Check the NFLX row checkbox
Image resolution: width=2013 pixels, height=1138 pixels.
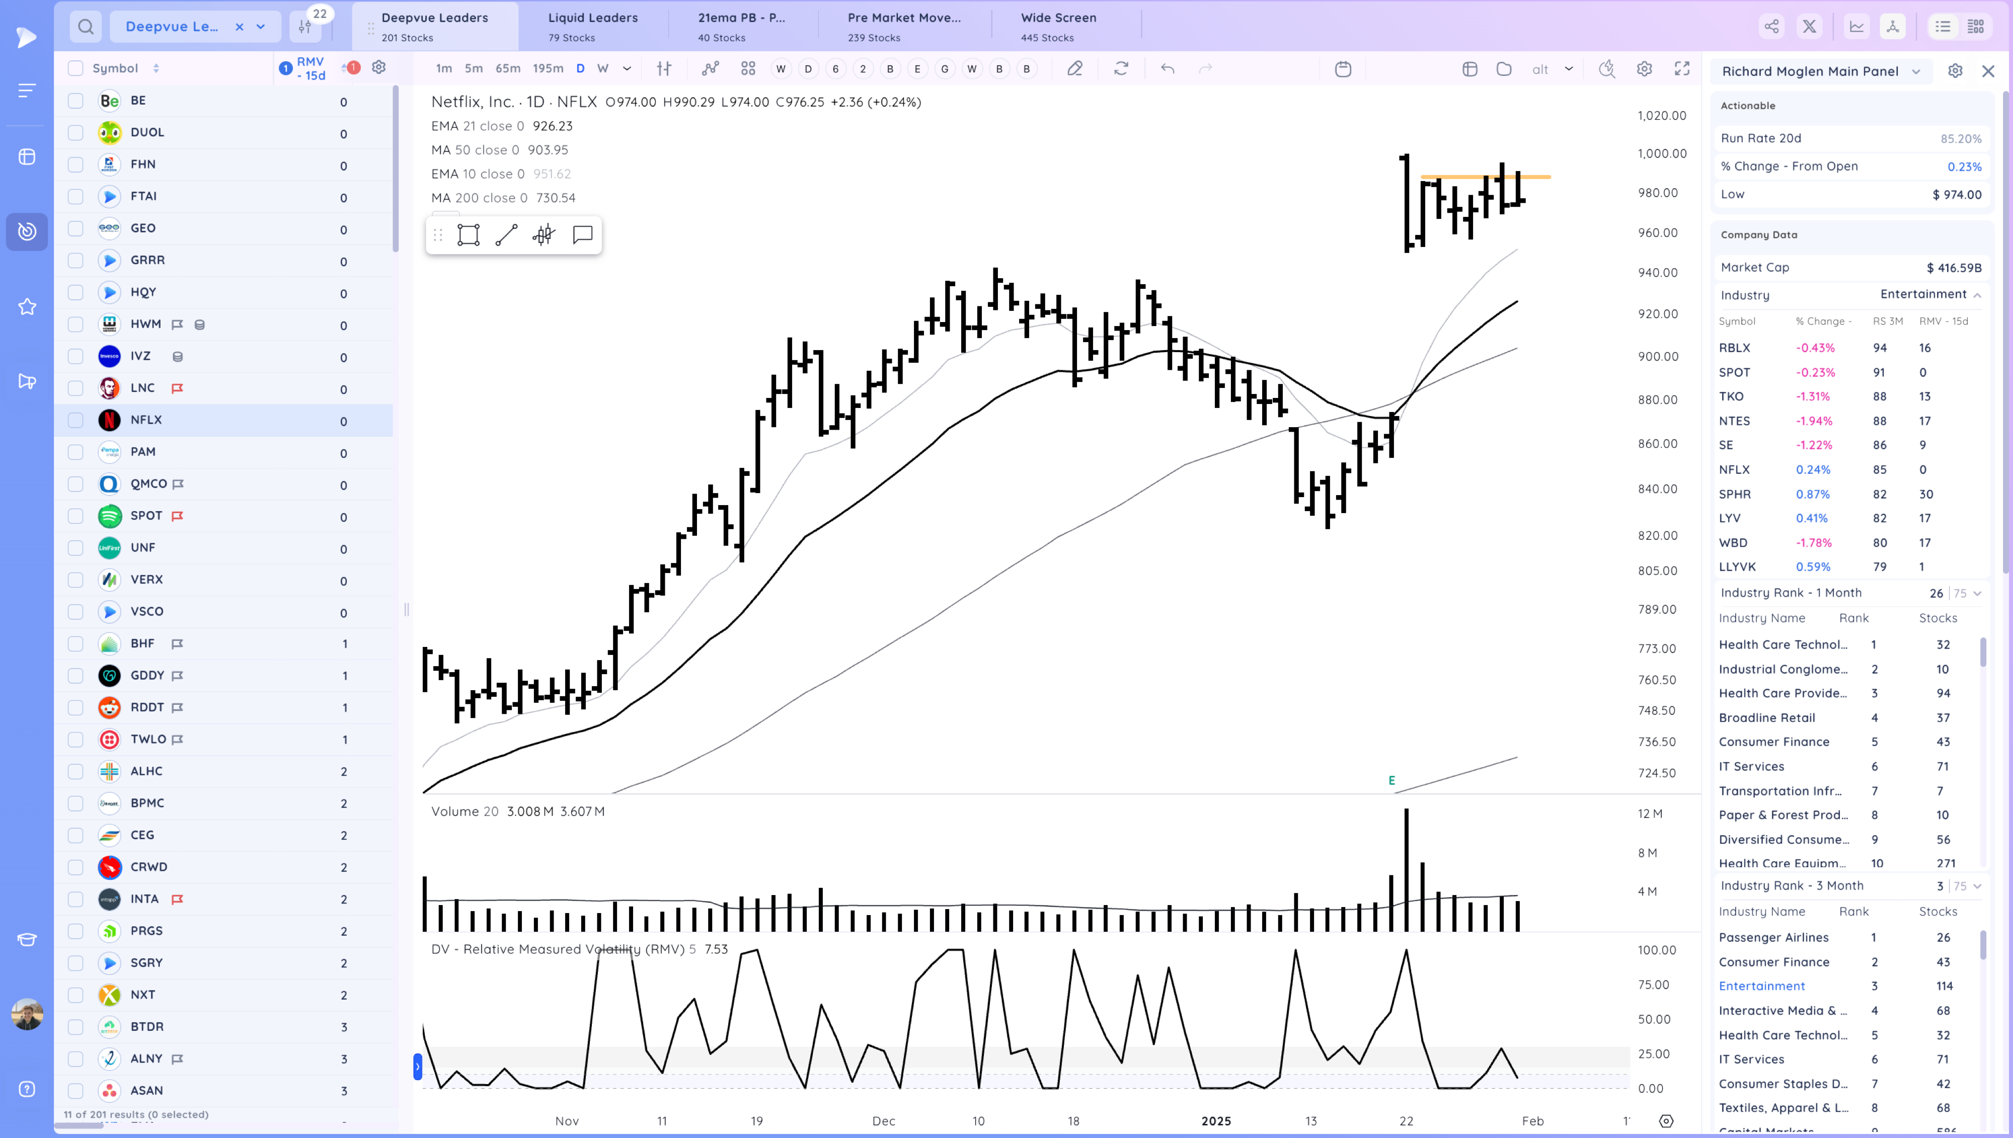[75, 420]
